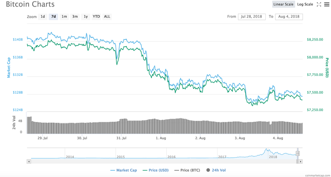Set zoom to YTD
Viewport: 331px width, 177px height.
(x=96, y=16)
